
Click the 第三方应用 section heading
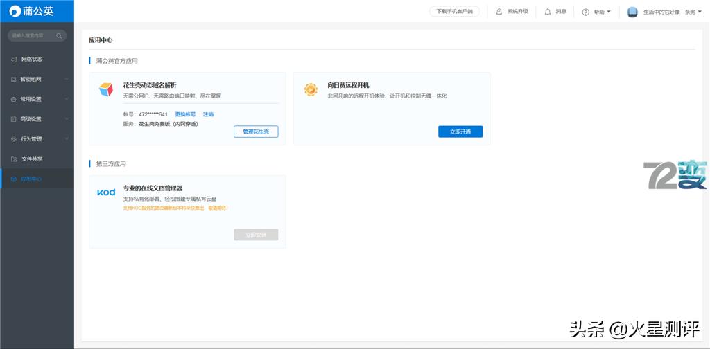click(111, 164)
